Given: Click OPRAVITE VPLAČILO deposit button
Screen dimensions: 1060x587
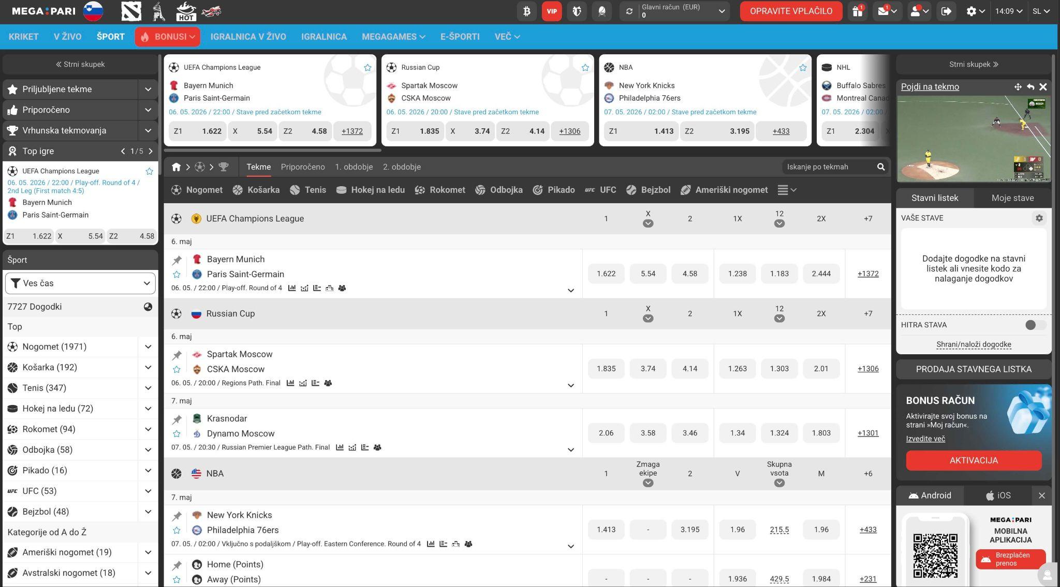Looking at the screenshot, I should click(791, 11).
